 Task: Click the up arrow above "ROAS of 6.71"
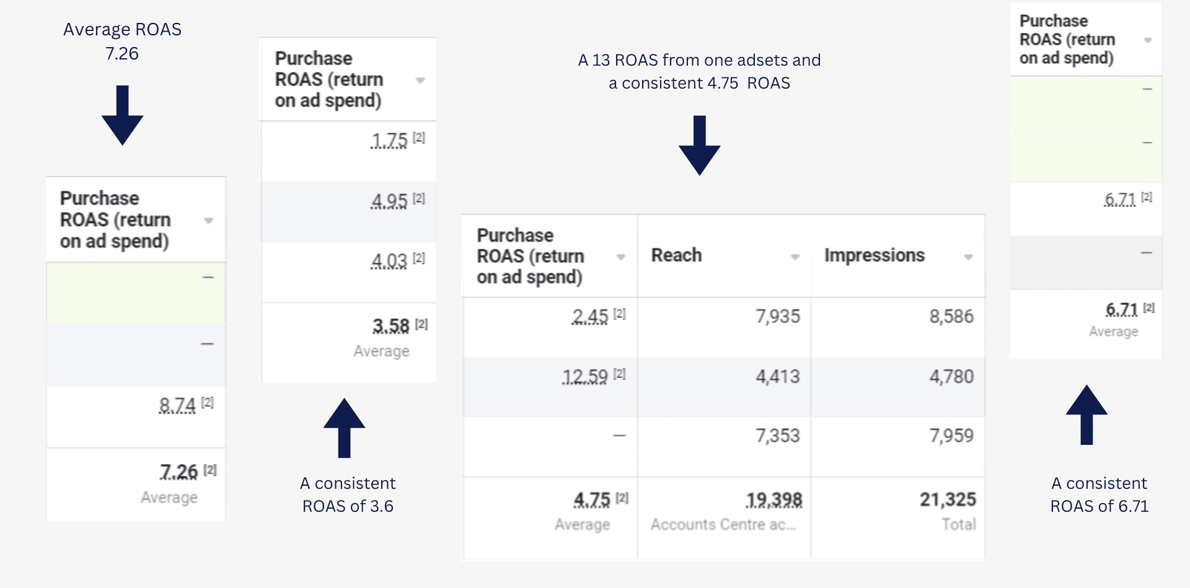pyautogui.click(x=1086, y=415)
